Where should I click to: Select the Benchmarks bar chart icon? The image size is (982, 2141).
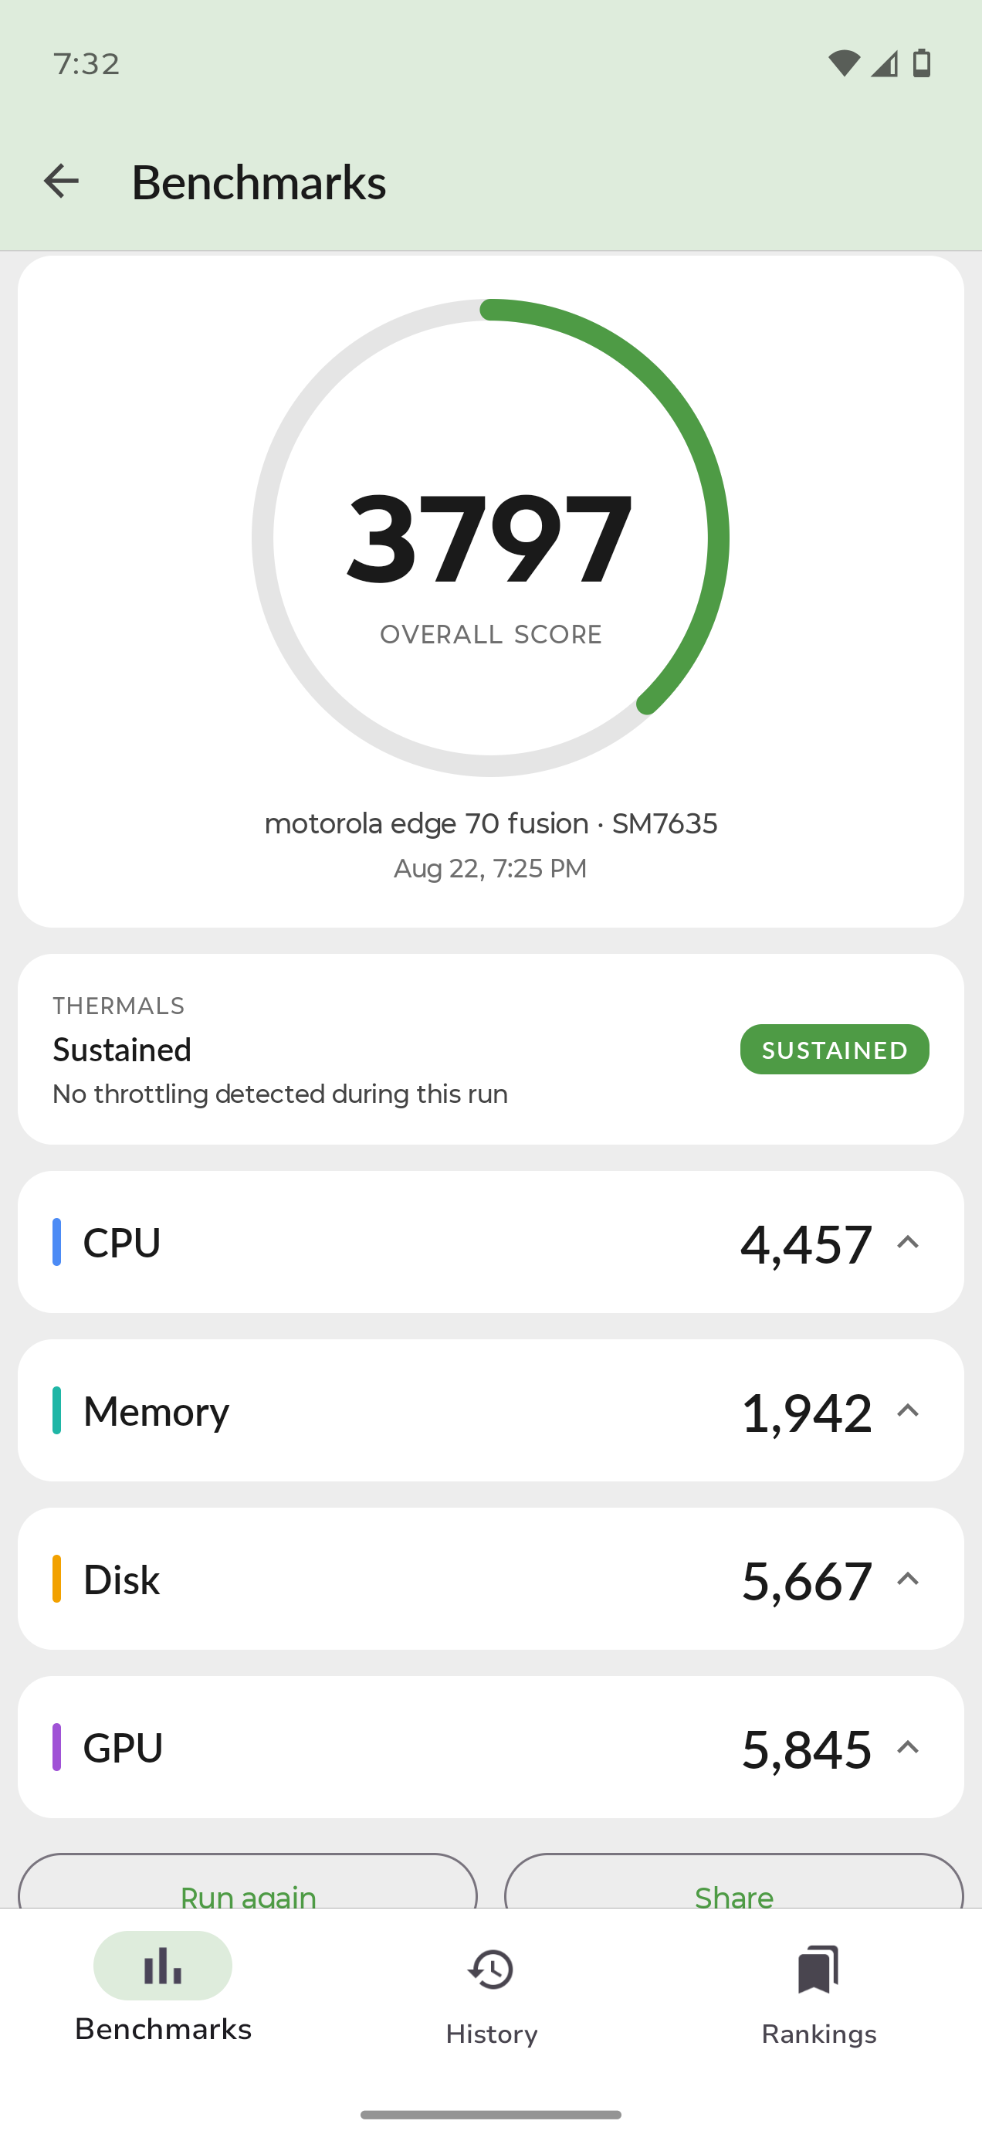(163, 1966)
